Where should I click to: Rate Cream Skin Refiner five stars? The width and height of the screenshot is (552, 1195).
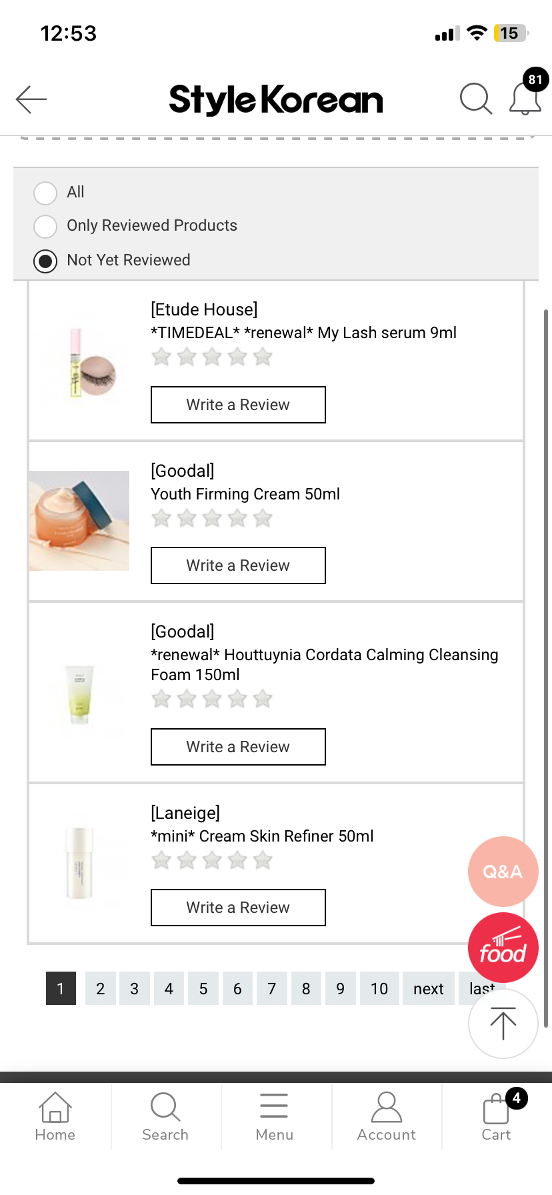click(263, 860)
